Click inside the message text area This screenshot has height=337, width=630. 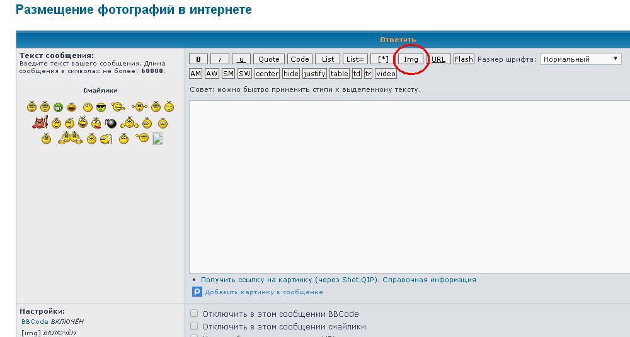(x=409, y=187)
